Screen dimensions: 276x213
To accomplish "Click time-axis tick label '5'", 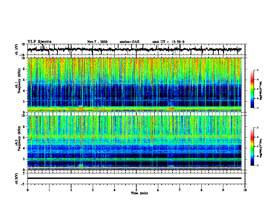I will pos(136,190).
